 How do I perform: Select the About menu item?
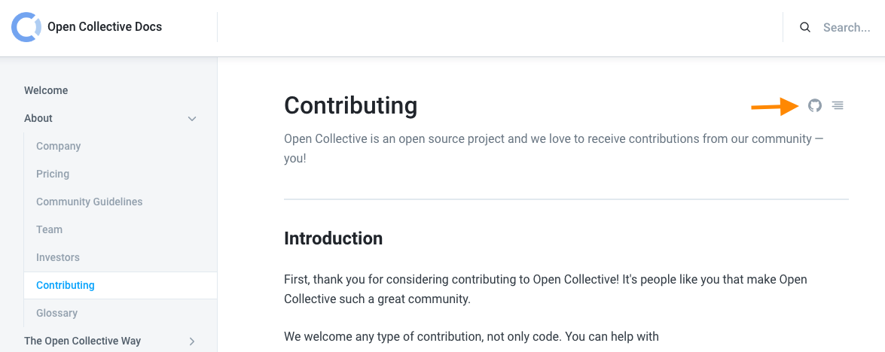[38, 118]
